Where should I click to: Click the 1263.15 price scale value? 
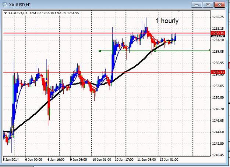pyautogui.click(x=218, y=29)
